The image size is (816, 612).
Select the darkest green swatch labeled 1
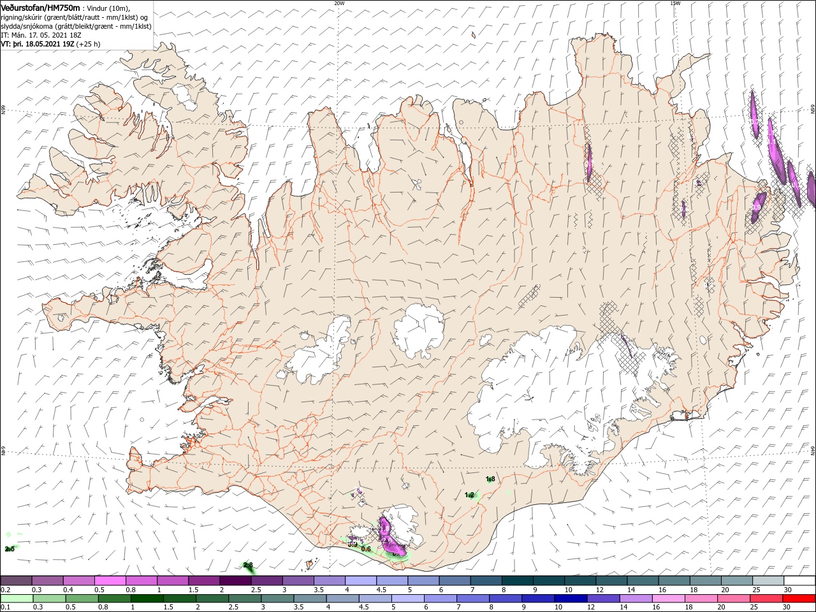click(x=147, y=599)
